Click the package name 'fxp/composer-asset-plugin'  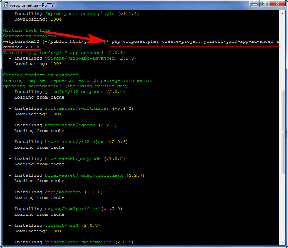[x=80, y=14]
